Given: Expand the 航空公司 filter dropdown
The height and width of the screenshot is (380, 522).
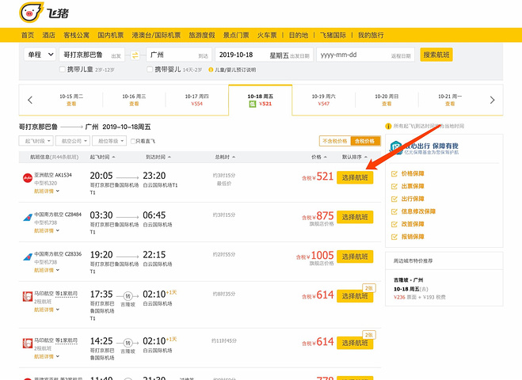Looking at the screenshot, I should [x=71, y=141].
